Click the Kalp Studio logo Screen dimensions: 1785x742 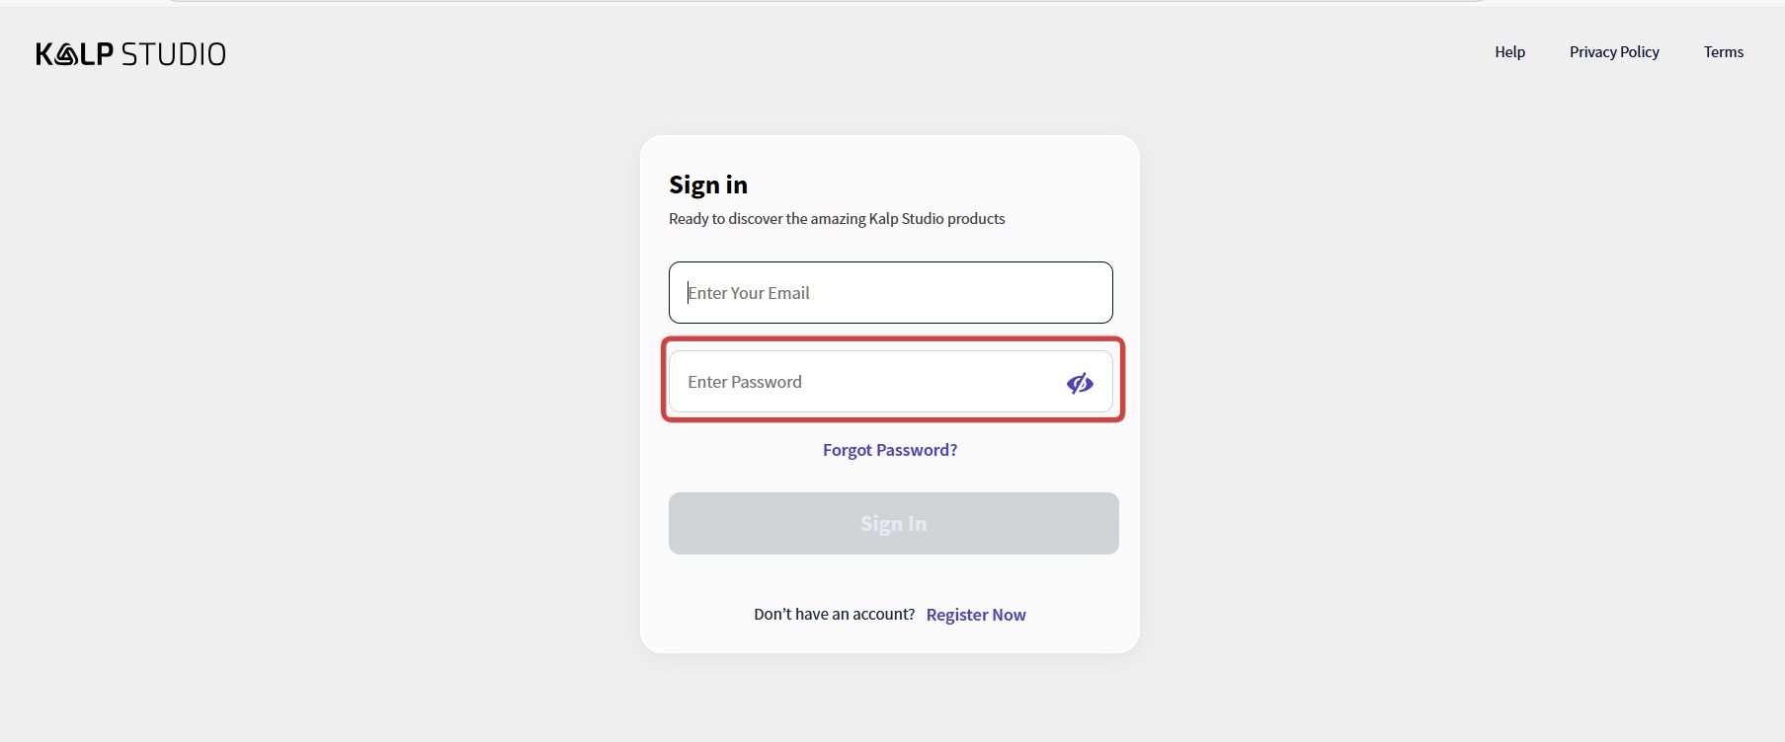(130, 54)
